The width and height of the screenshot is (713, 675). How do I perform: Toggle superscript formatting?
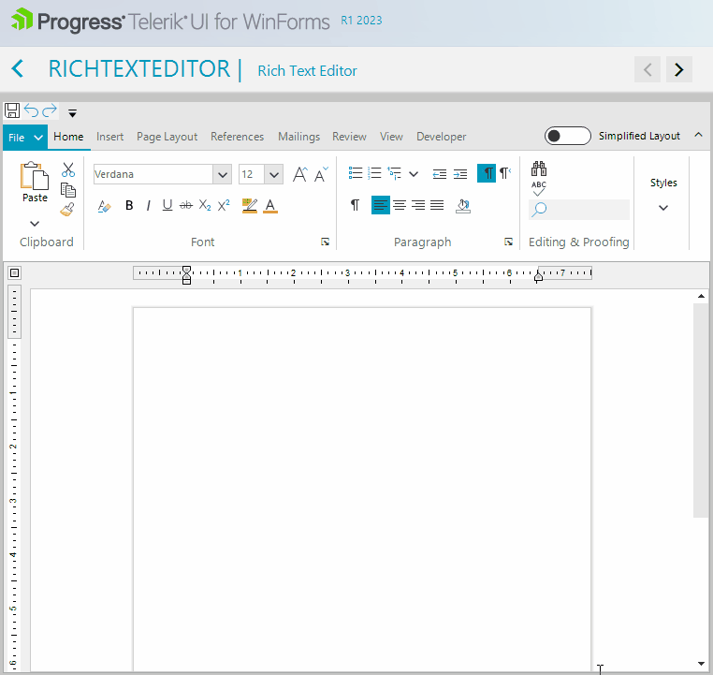tap(224, 206)
